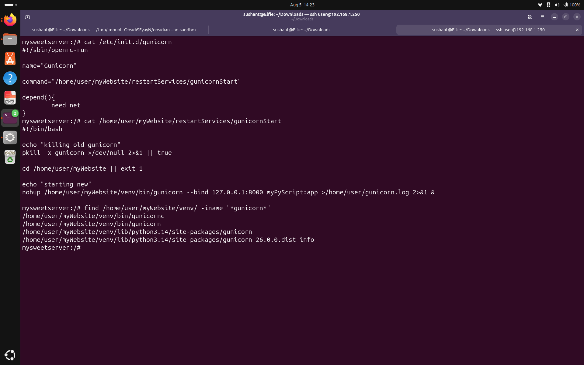The image size is (584, 365).
Task: Open the Files manager from dock
Action: pos(10,40)
